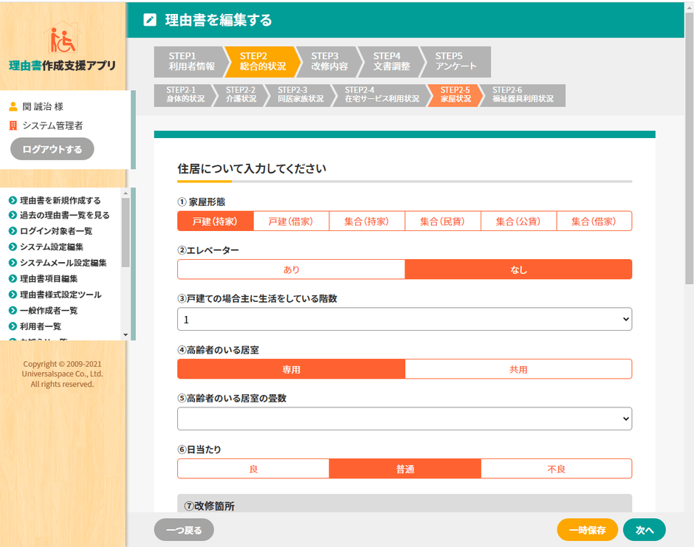The height and width of the screenshot is (547, 694).
Task: Switch to STEP2-6 福祉器具利用状況 sub-step
Action: pos(522,94)
